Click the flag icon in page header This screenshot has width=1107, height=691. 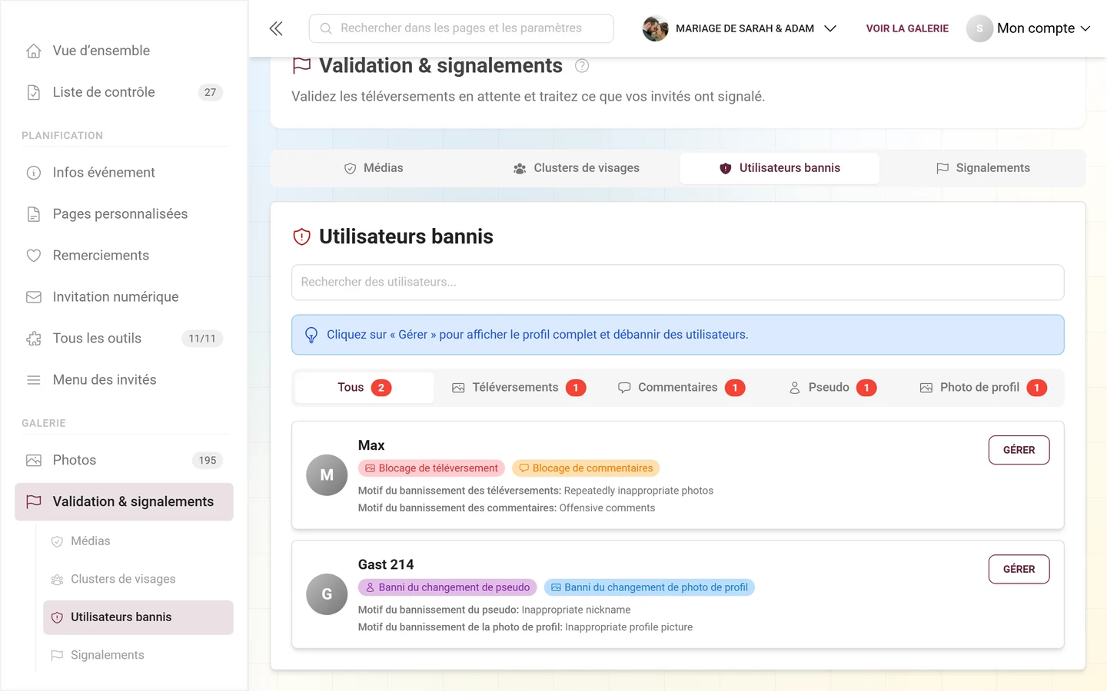pos(301,65)
